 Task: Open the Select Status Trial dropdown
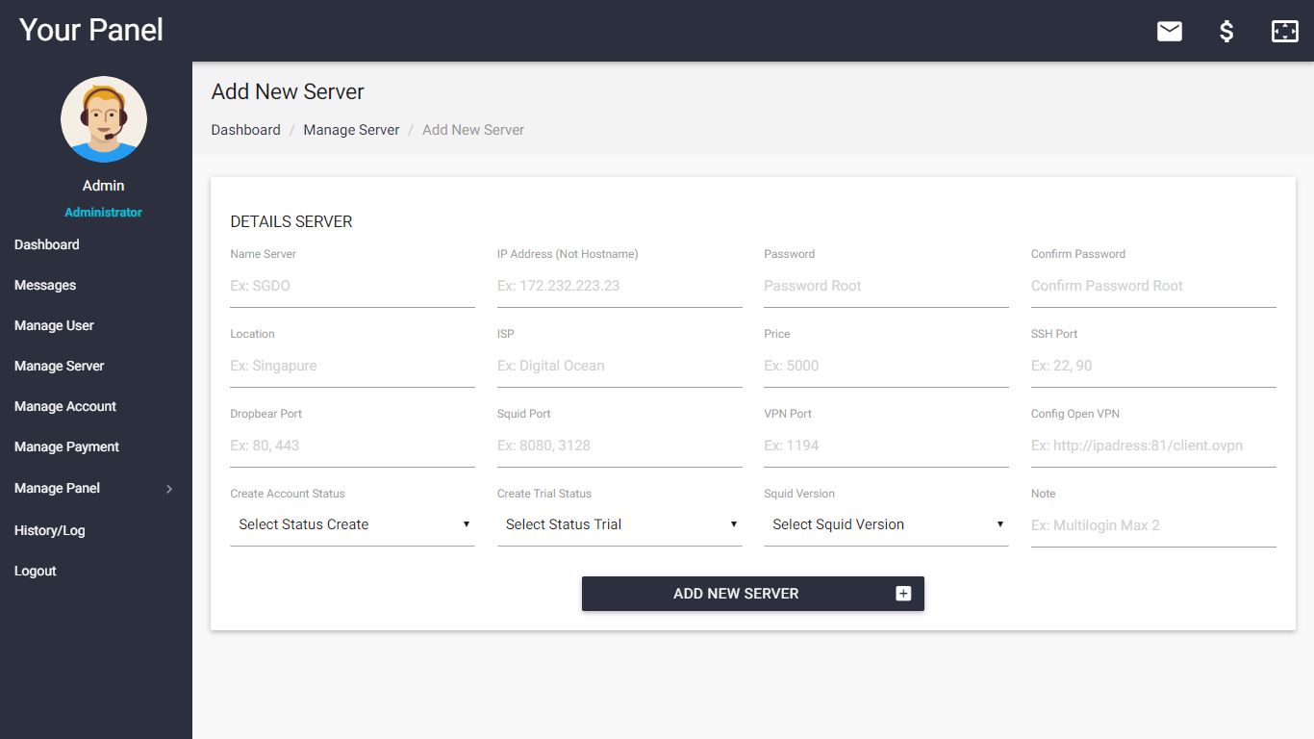pyautogui.click(x=619, y=524)
